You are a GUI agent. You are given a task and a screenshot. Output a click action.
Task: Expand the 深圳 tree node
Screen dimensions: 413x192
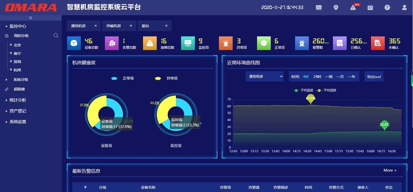coord(11,61)
